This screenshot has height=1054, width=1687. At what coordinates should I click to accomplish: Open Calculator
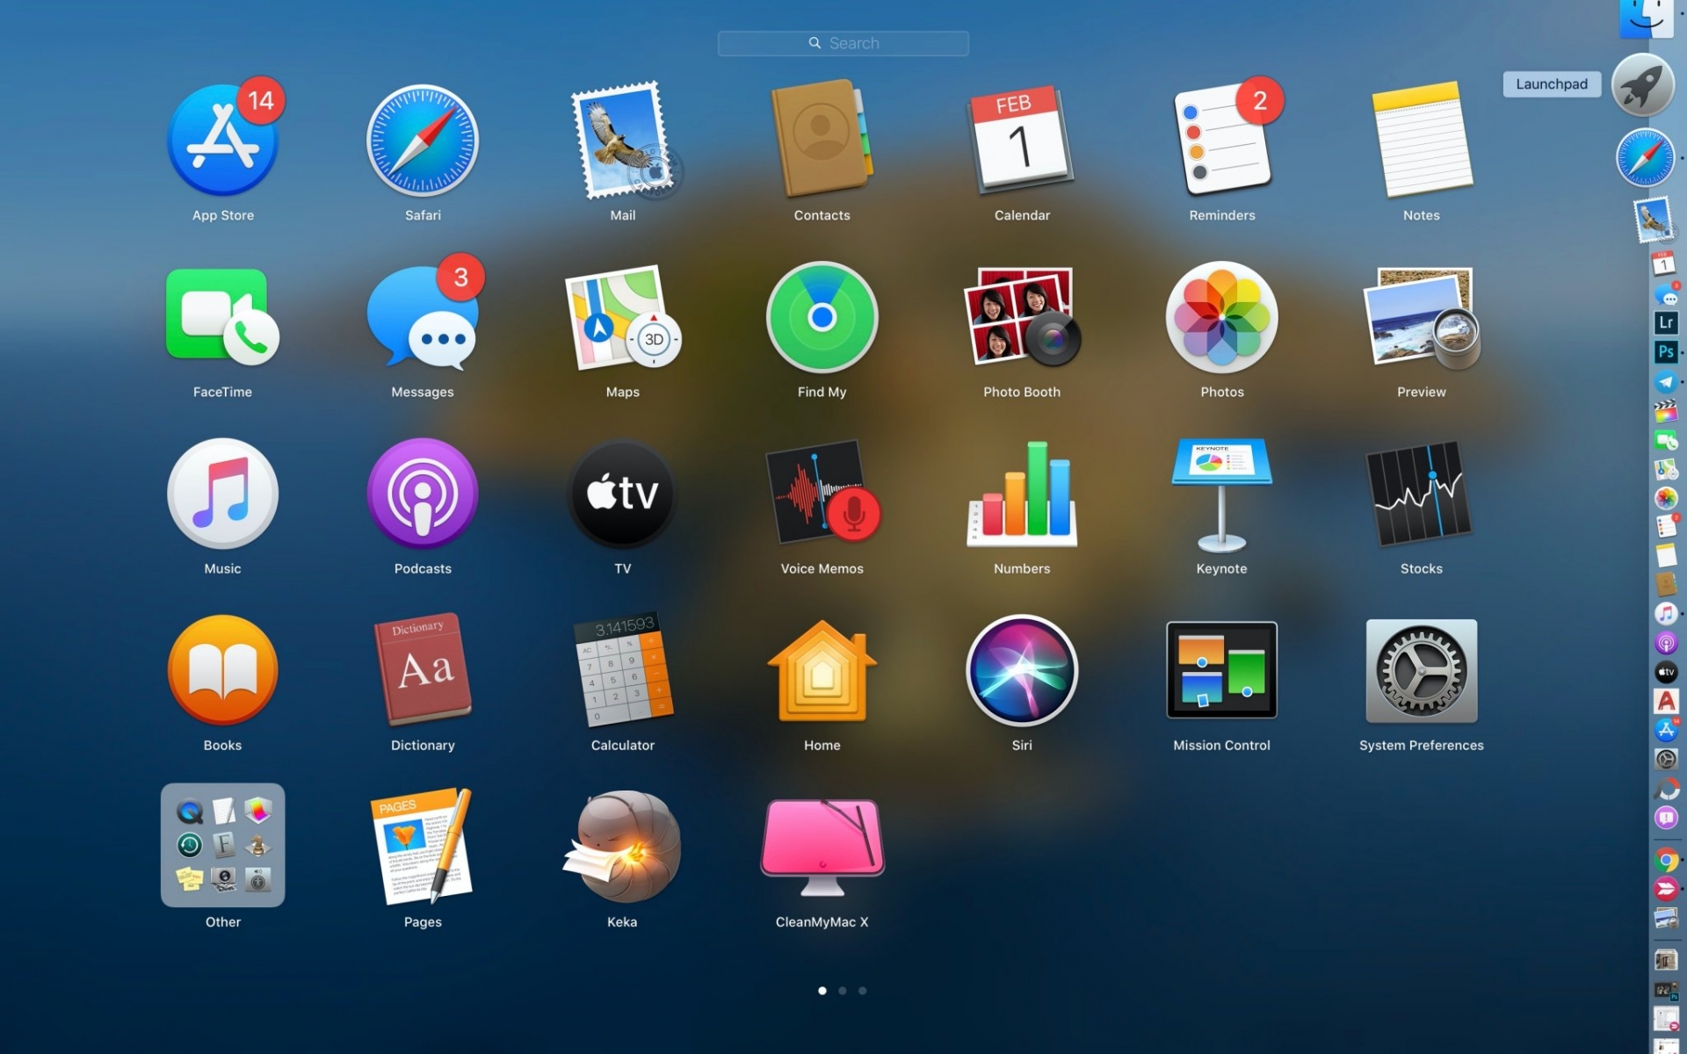coord(623,670)
